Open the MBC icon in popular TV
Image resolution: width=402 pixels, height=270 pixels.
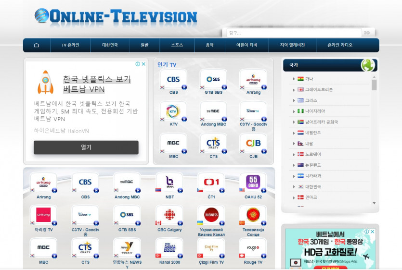click(173, 144)
